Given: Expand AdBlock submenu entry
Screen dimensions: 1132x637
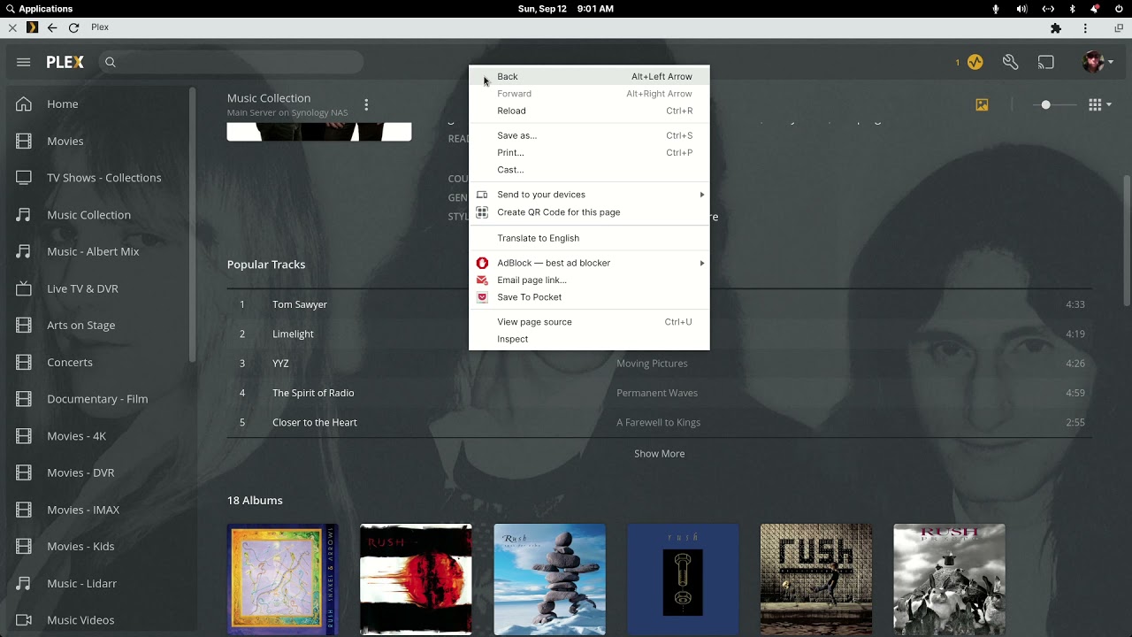Looking at the screenshot, I should click(589, 263).
